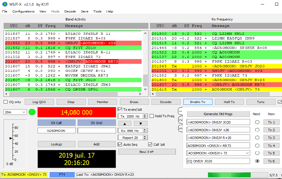The image size is (282, 179).
Task: Click Generate Std Msgs button
Action: pyautogui.click(x=218, y=114)
